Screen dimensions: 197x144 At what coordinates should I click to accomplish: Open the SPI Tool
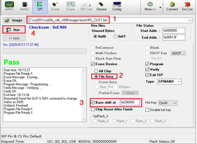pyautogui.click(x=86, y=7)
